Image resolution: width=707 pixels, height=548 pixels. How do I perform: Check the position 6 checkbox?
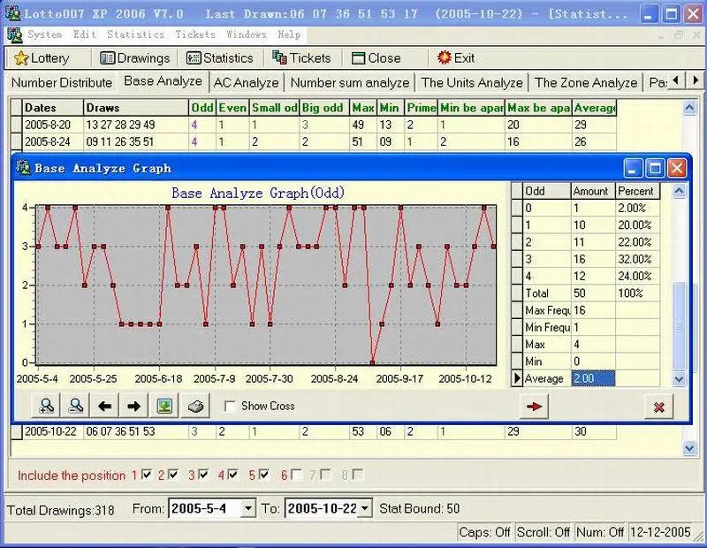coord(296,476)
